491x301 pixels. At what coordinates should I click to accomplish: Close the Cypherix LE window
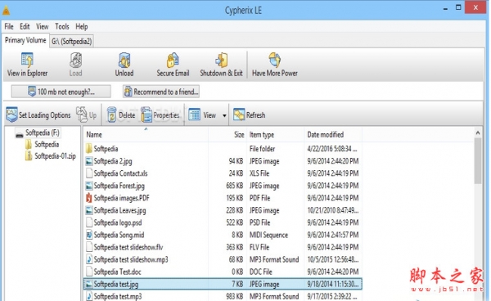(x=475, y=7)
